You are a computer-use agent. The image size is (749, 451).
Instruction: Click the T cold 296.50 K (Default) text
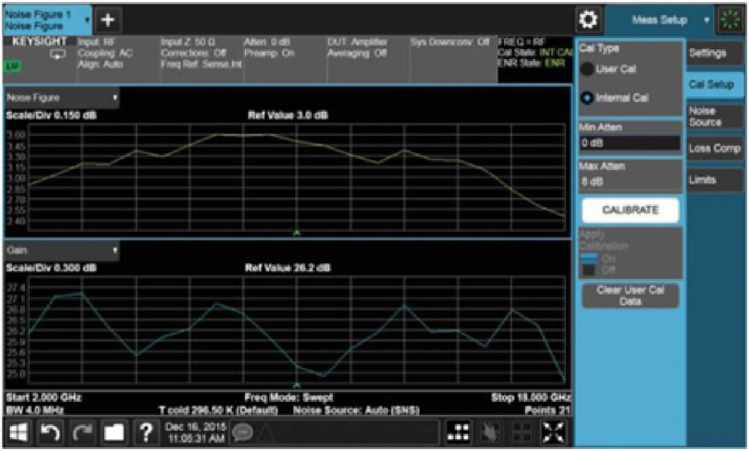pyautogui.click(x=218, y=410)
